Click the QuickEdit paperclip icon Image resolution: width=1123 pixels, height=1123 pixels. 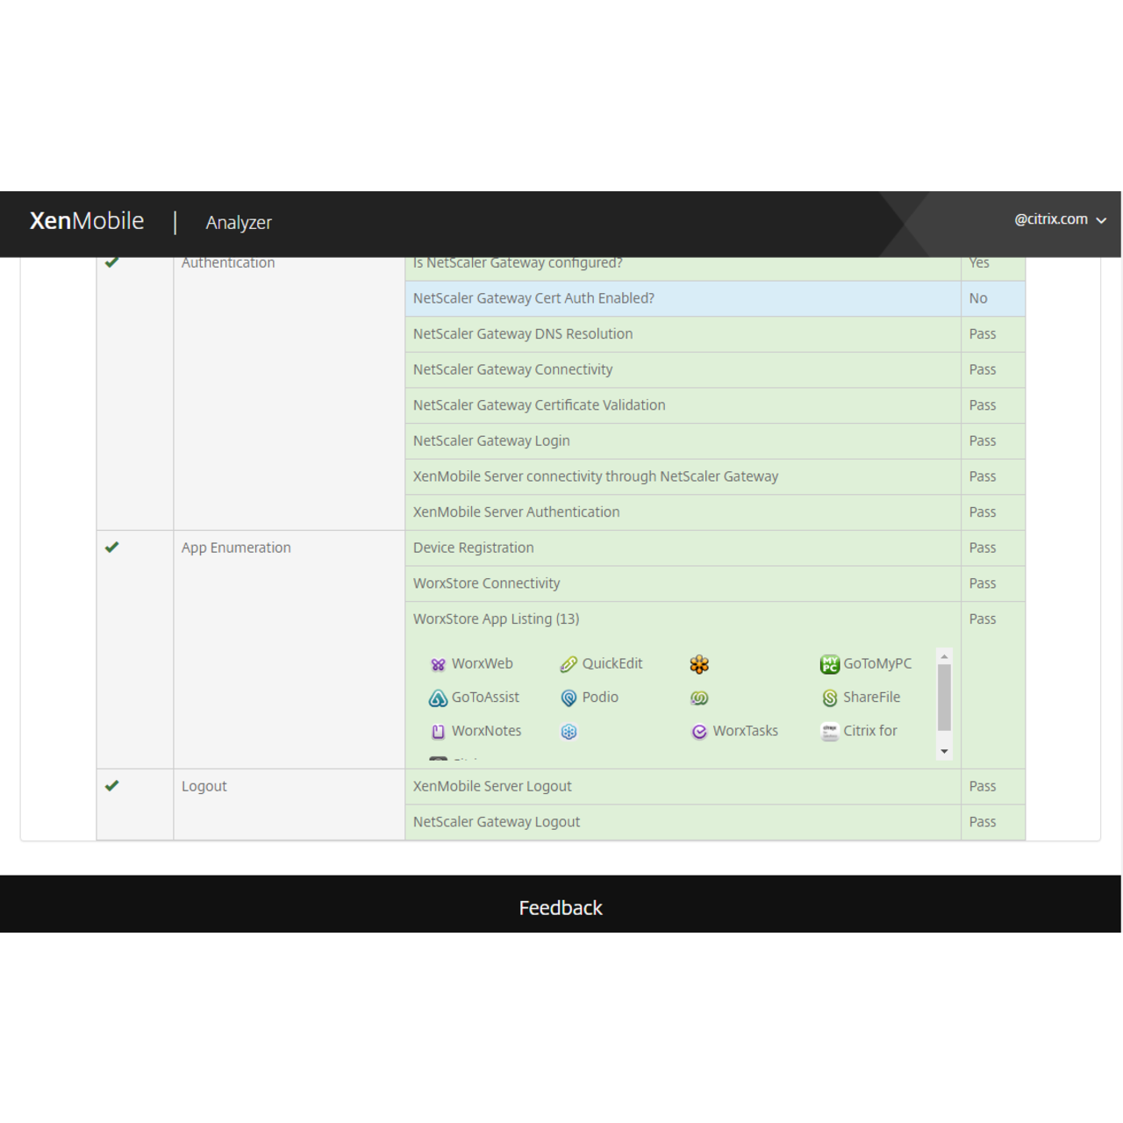[569, 663]
